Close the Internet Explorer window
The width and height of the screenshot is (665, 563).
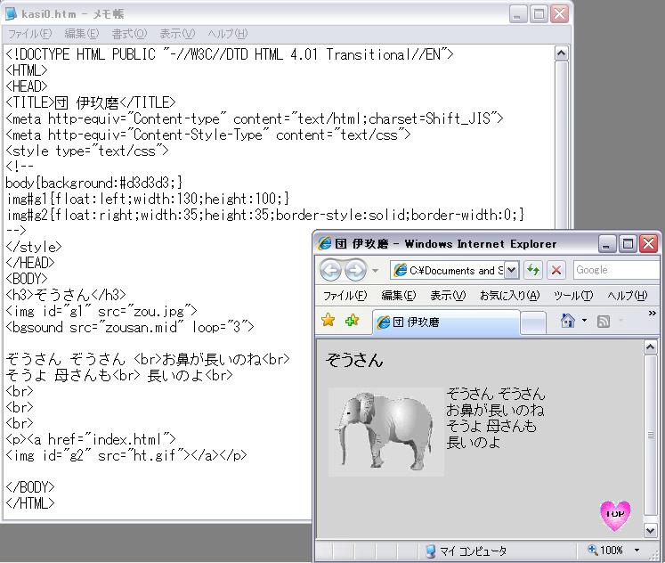coord(648,244)
